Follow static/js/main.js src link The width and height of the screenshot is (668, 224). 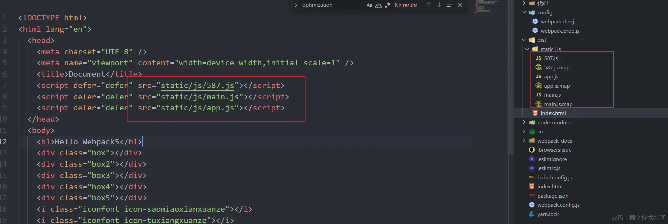pyautogui.click(x=200, y=97)
